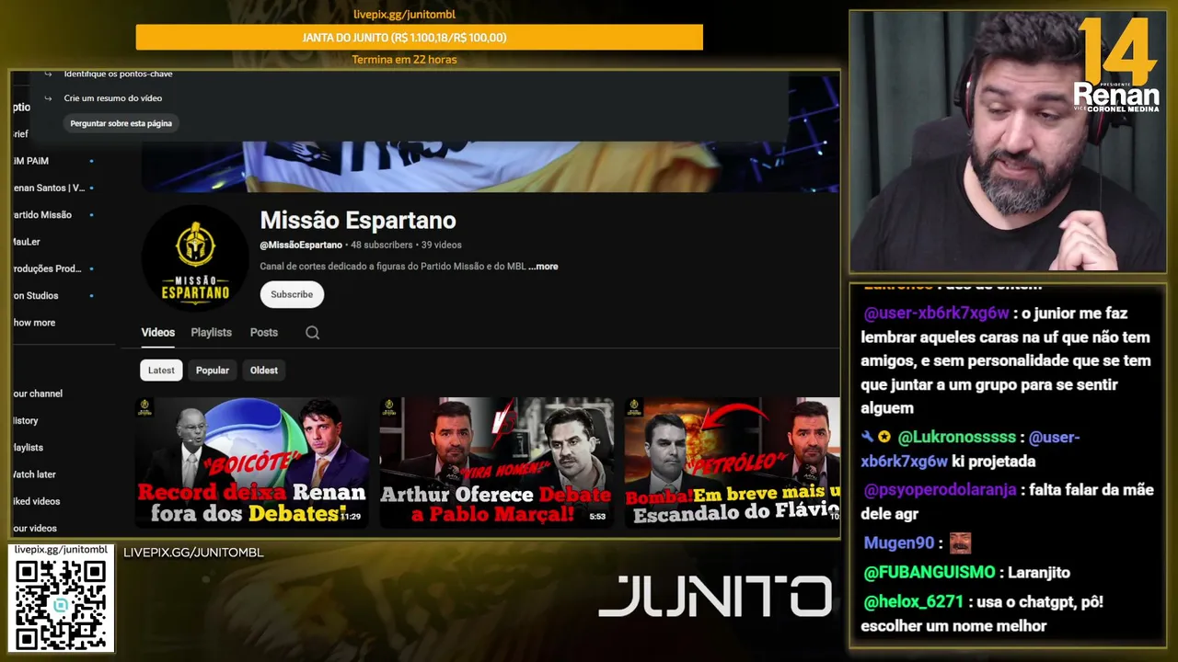Open the 'Record deixa Renan fora dos Debates' video
Viewport: 1178px width, 662px height.
[251, 462]
